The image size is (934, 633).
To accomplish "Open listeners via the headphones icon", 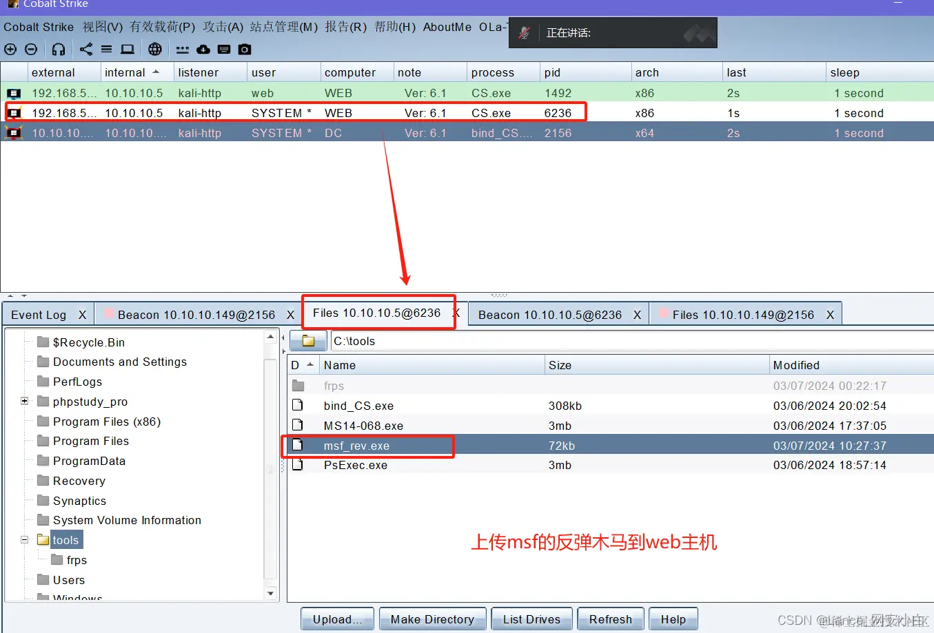I will [x=59, y=49].
